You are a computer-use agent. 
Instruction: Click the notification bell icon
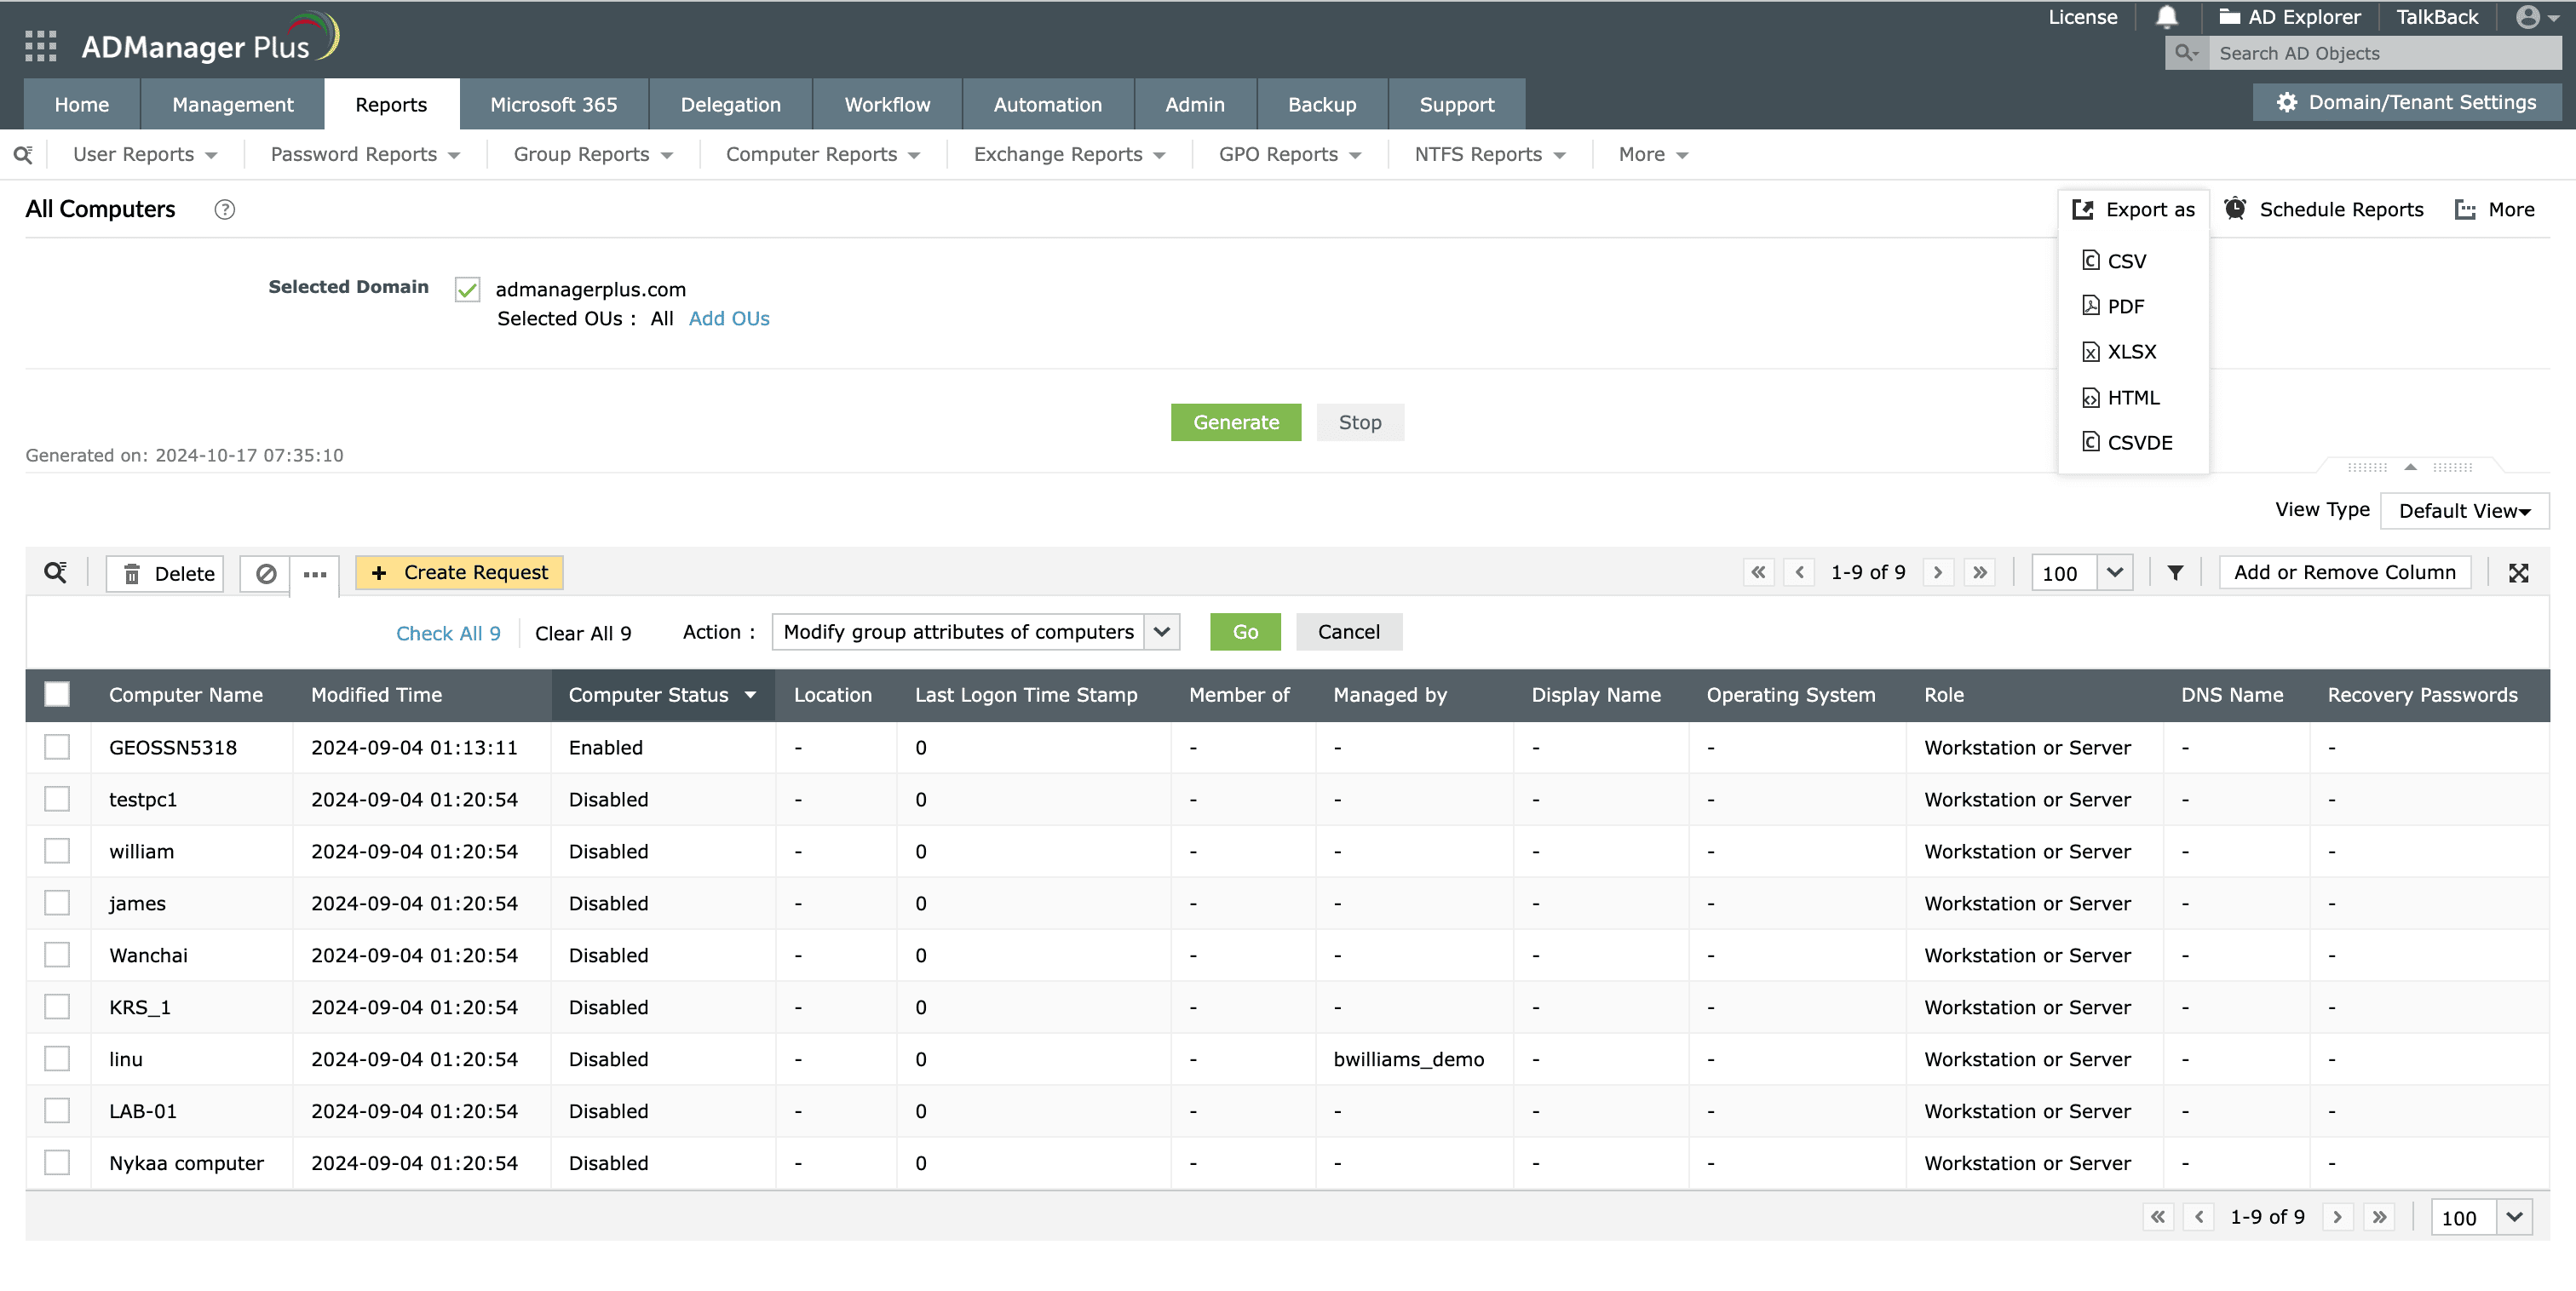point(2166,17)
